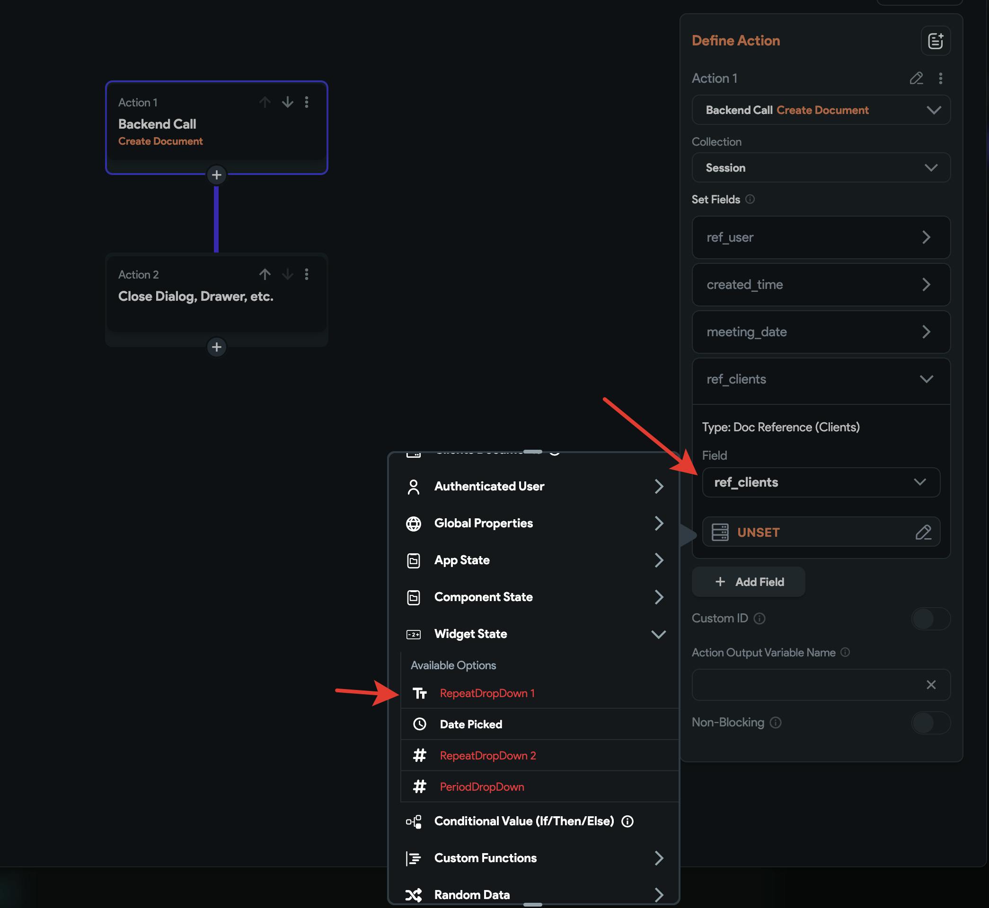Click the UNSET value button

tap(821, 532)
